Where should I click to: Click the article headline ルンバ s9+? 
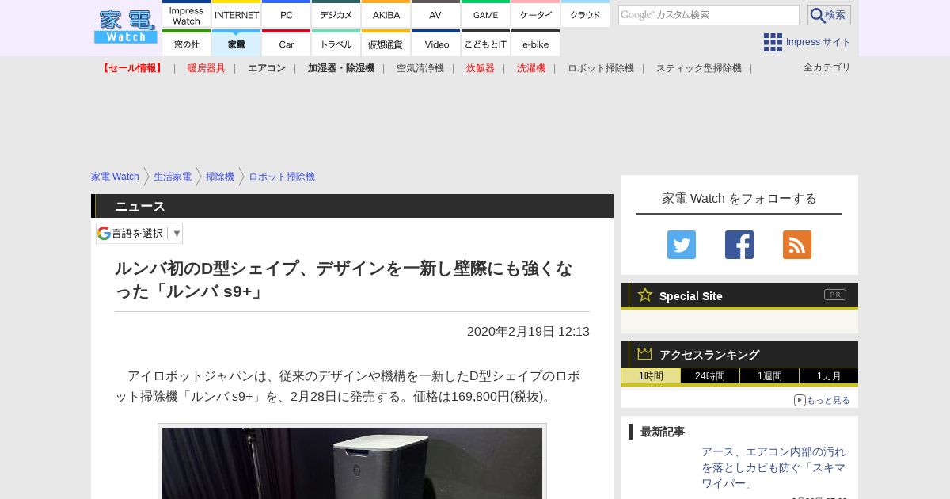pyautogui.click(x=344, y=280)
